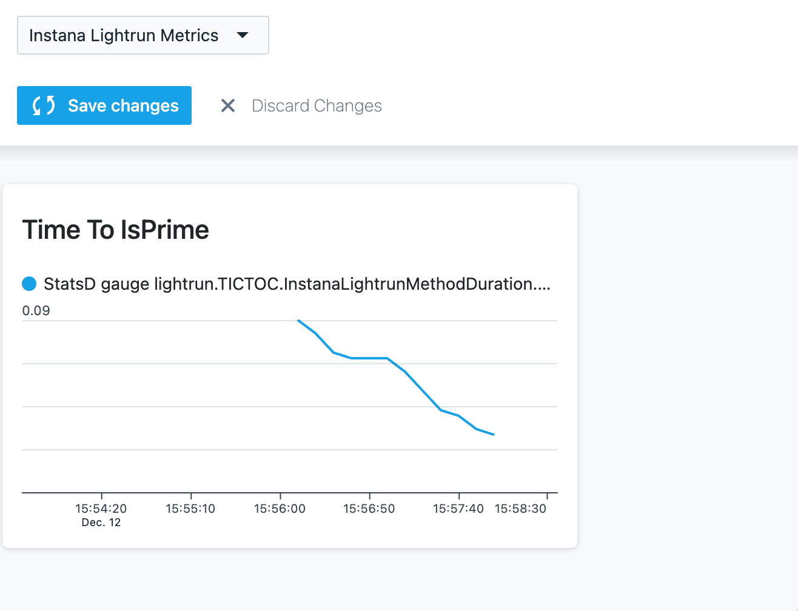
Task: Click the sync arrows icon in Save changes
Action: coord(44,105)
